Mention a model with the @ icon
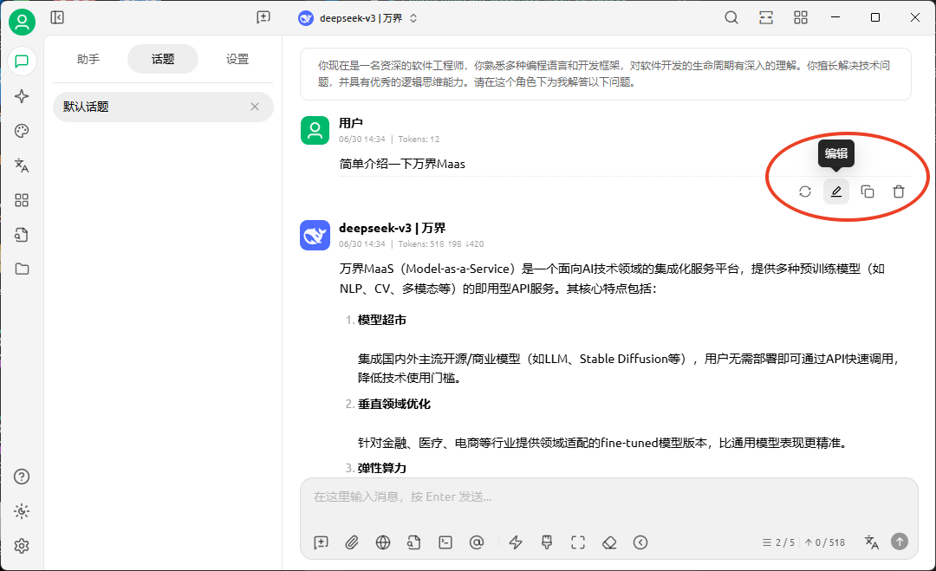This screenshot has width=936, height=571. click(476, 542)
